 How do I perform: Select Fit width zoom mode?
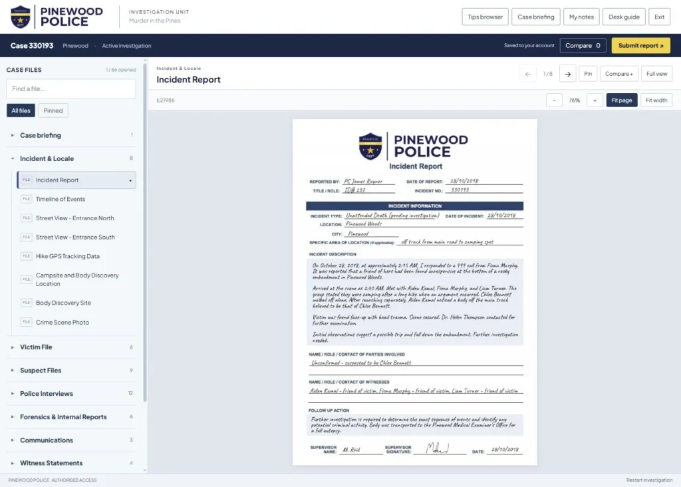(656, 100)
